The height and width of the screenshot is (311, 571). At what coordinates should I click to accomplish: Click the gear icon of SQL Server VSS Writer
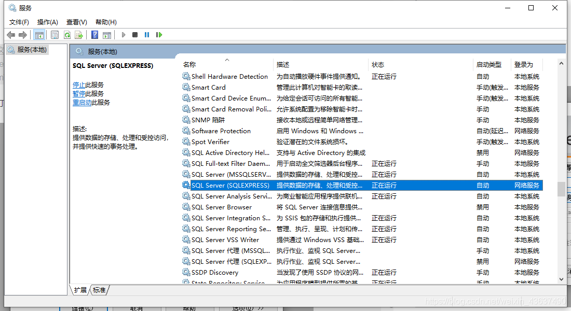click(x=186, y=239)
